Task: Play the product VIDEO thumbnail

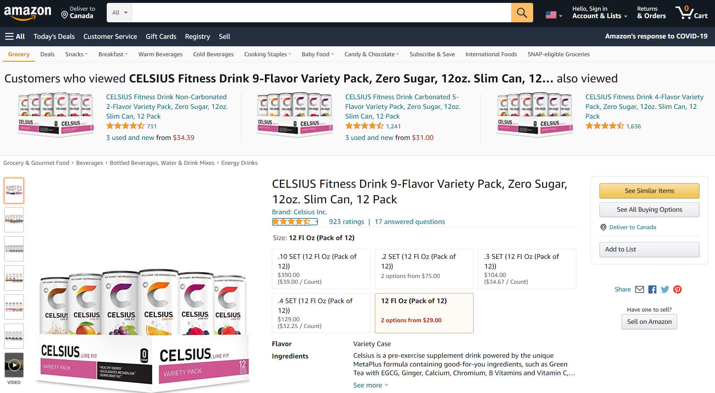Action: pyautogui.click(x=14, y=365)
